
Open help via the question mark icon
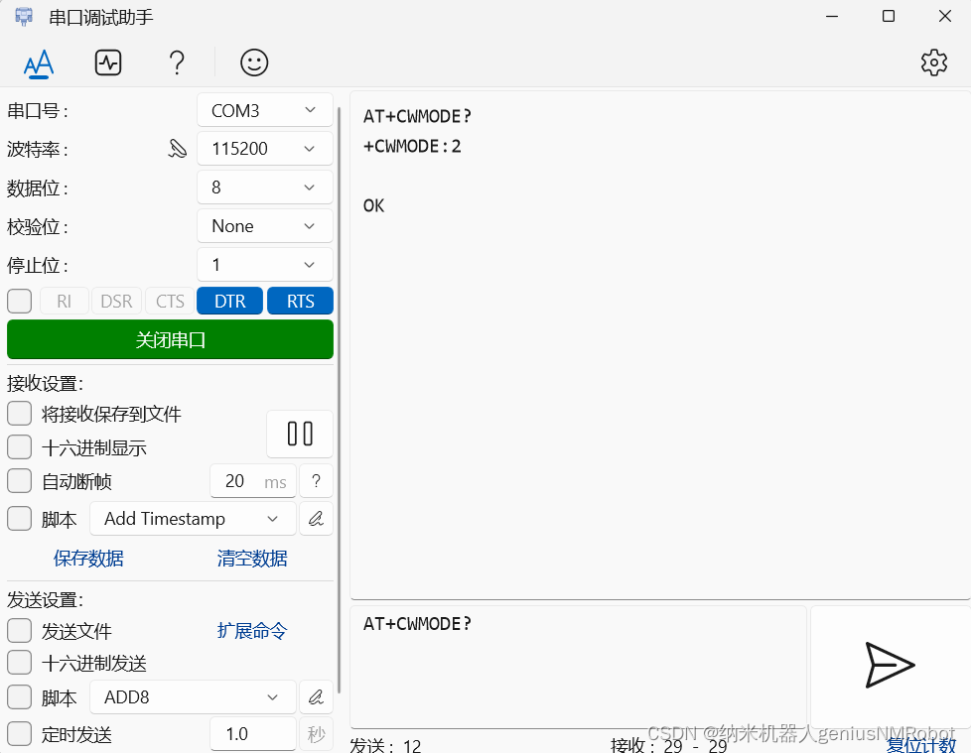[x=177, y=63]
